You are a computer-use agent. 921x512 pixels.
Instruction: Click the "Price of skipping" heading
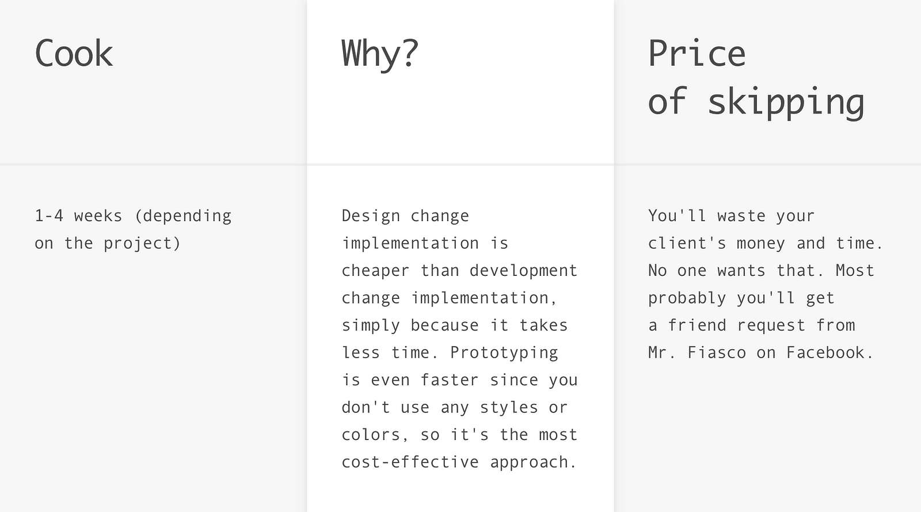click(x=756, y=78)
